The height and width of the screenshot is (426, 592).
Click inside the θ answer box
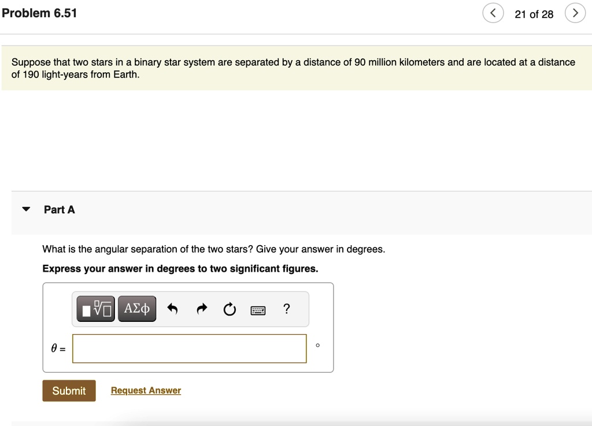(x=189, y=348)
